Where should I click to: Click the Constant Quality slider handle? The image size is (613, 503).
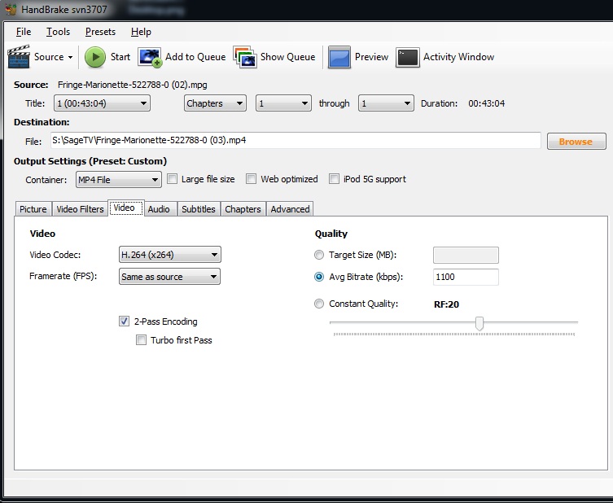[479, 323]
